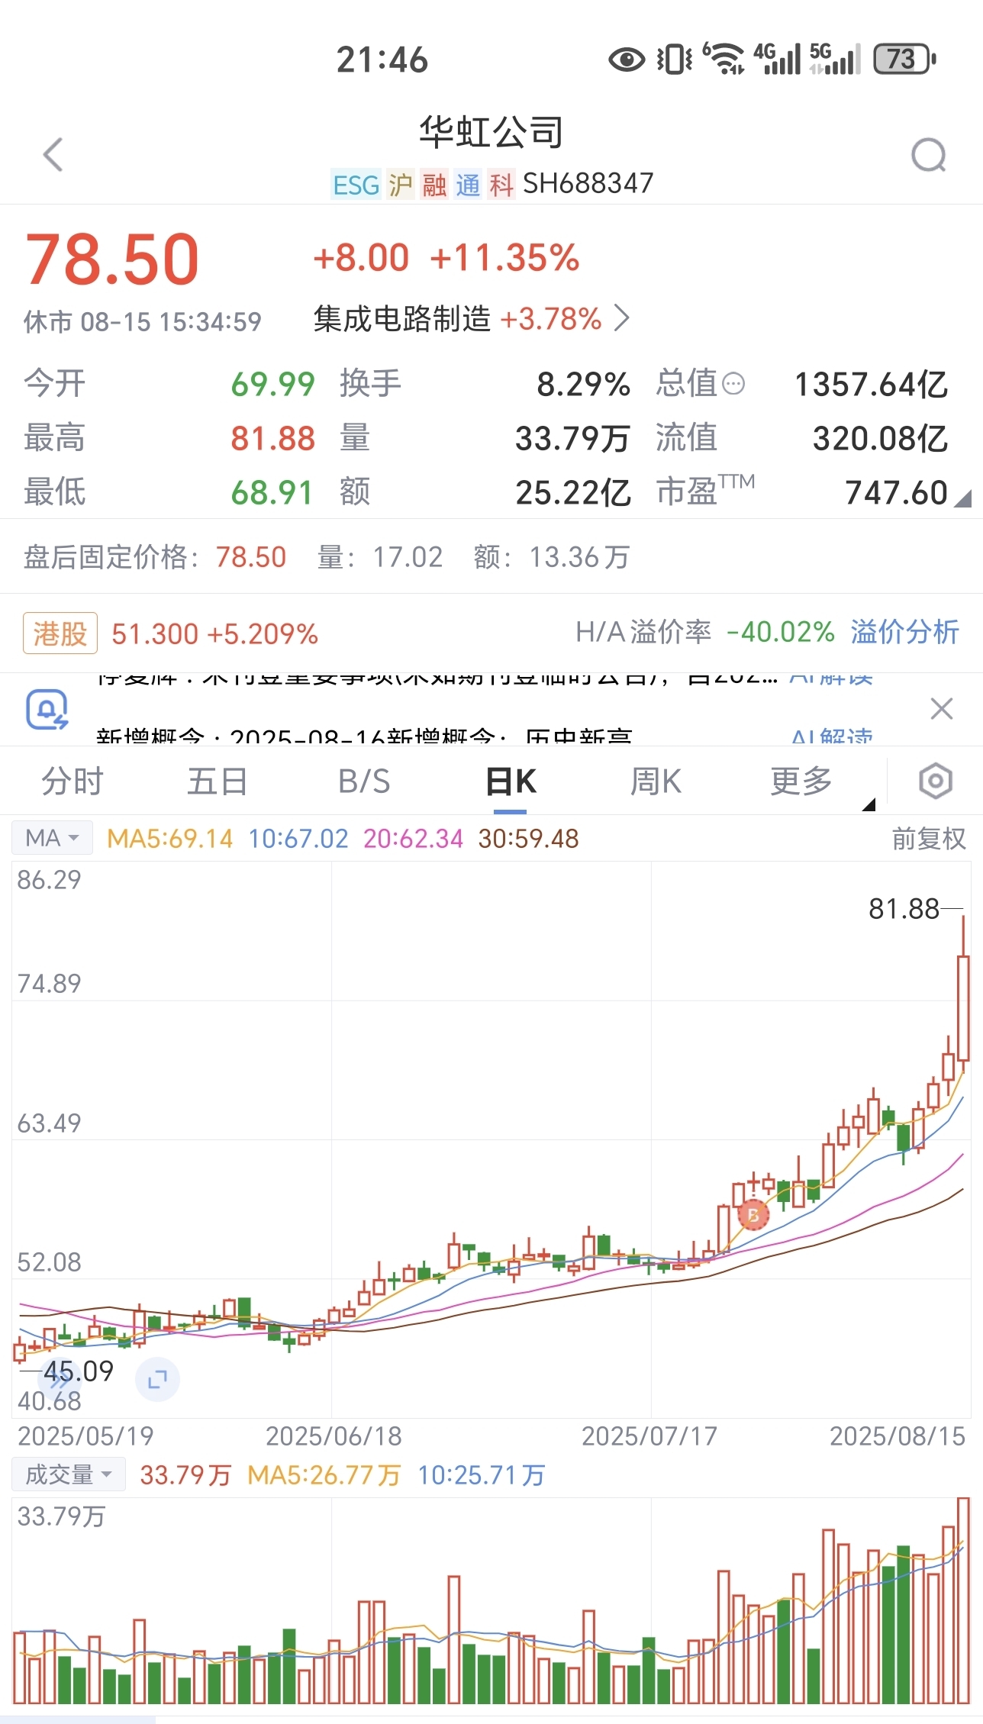The image size is (983, 1724).
Task: Tap the eye comfort icon in status bar
Action: (627, 60)
